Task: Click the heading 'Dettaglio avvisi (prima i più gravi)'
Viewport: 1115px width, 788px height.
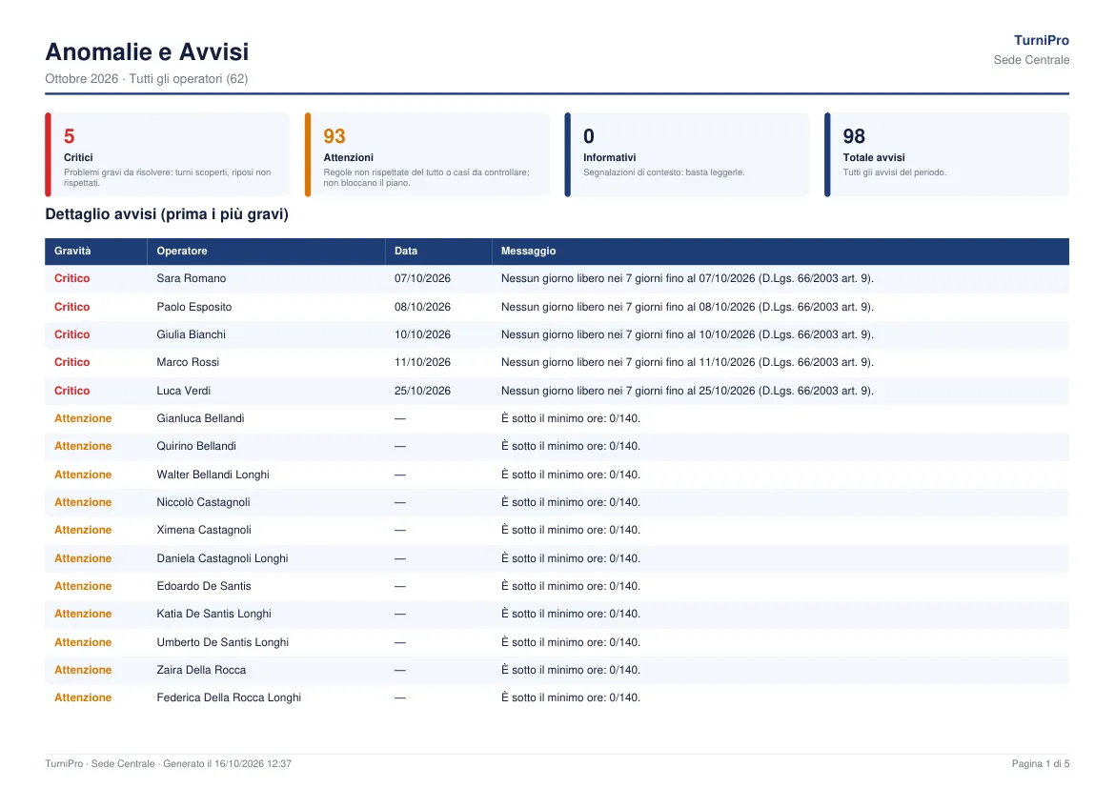Action: pos(167,214)
